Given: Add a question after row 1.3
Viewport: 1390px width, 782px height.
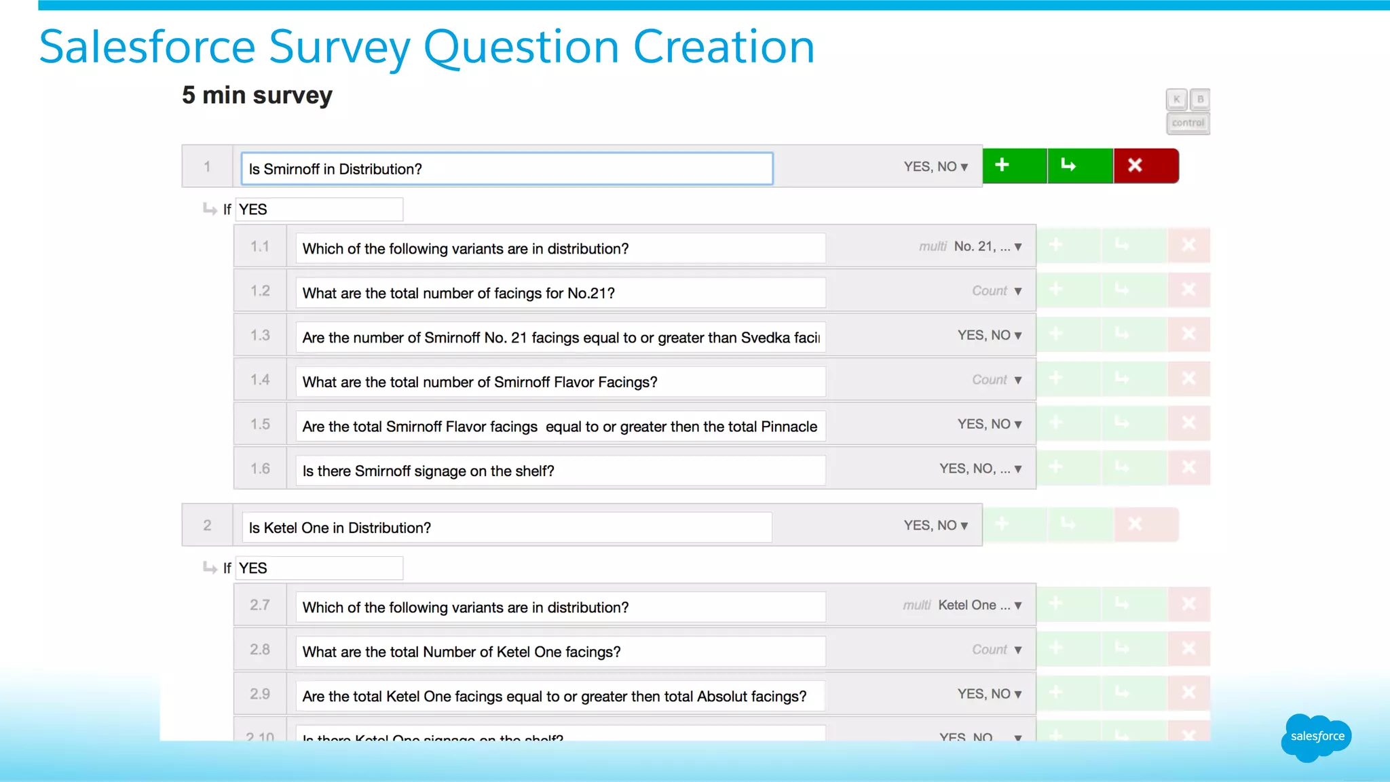Looking at the screenshot, I should click(x=1069, y=334).
